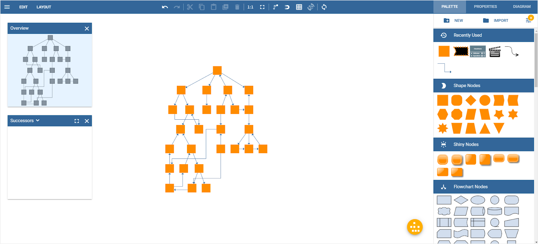Select the top root node in diagram
Image resolution: width=538 pixels, height=244 pixels.
coord(217,70)
